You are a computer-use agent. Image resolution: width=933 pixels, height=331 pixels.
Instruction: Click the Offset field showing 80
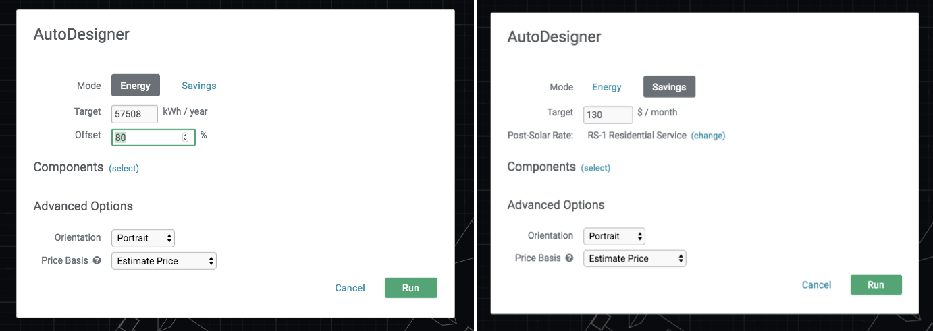pos(153,137)
